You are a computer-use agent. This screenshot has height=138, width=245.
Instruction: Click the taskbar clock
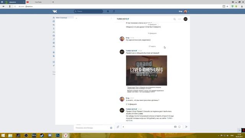tap(239, 135)
